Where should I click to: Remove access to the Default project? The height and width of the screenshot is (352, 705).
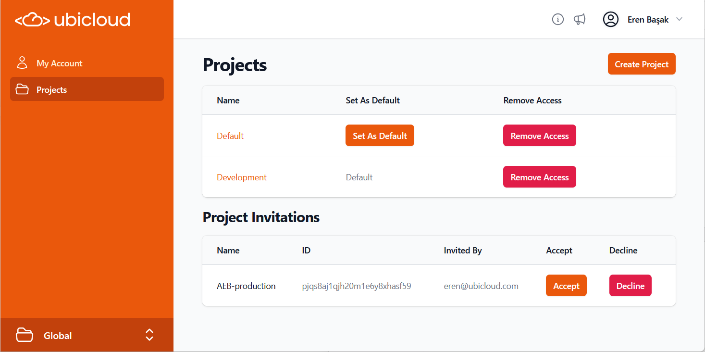(539, 135)
